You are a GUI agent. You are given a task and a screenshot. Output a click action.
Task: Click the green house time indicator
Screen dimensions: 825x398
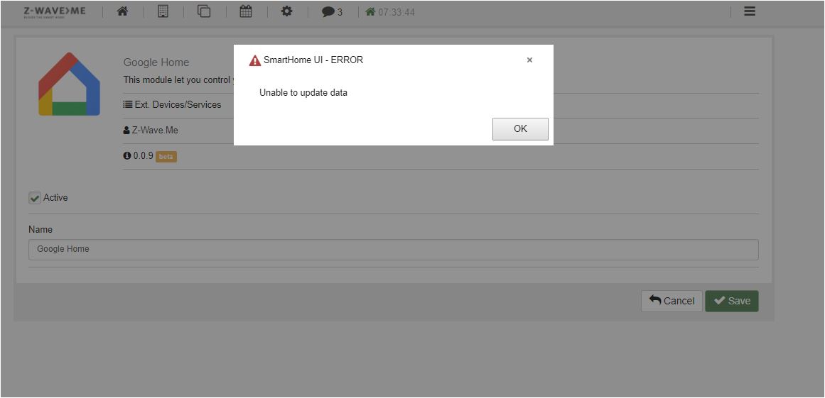[x=389, y=12]
